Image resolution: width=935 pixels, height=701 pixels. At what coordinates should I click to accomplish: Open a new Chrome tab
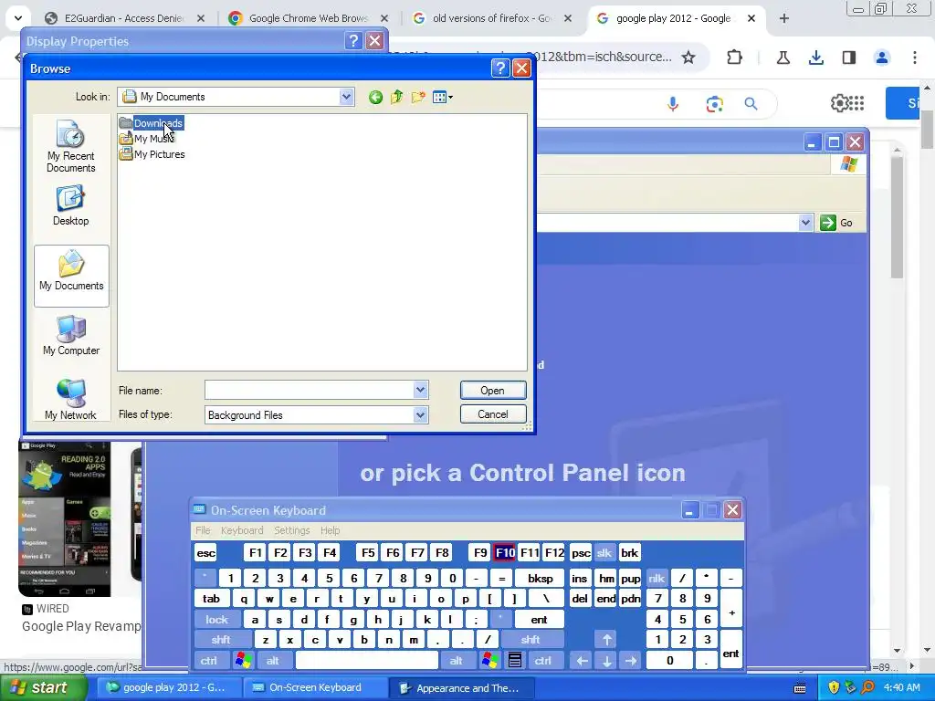click(x=784, y=18)
